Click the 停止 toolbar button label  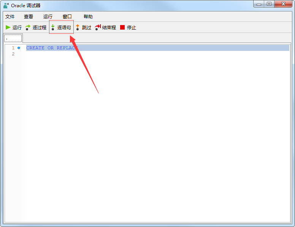[132, 27]
